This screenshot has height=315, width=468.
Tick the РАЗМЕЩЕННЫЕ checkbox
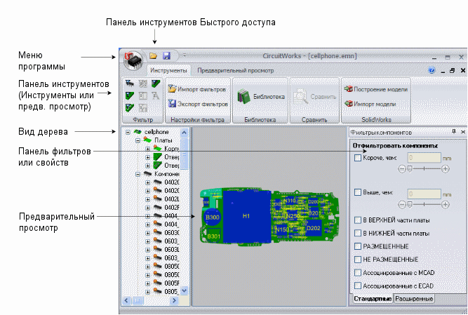click(x=358, y=246)
